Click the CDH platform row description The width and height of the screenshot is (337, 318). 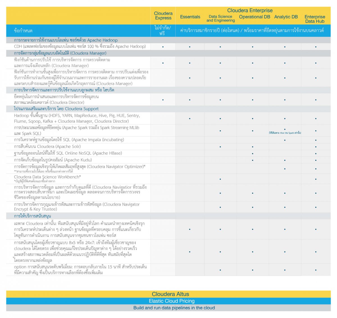(80, 47)
